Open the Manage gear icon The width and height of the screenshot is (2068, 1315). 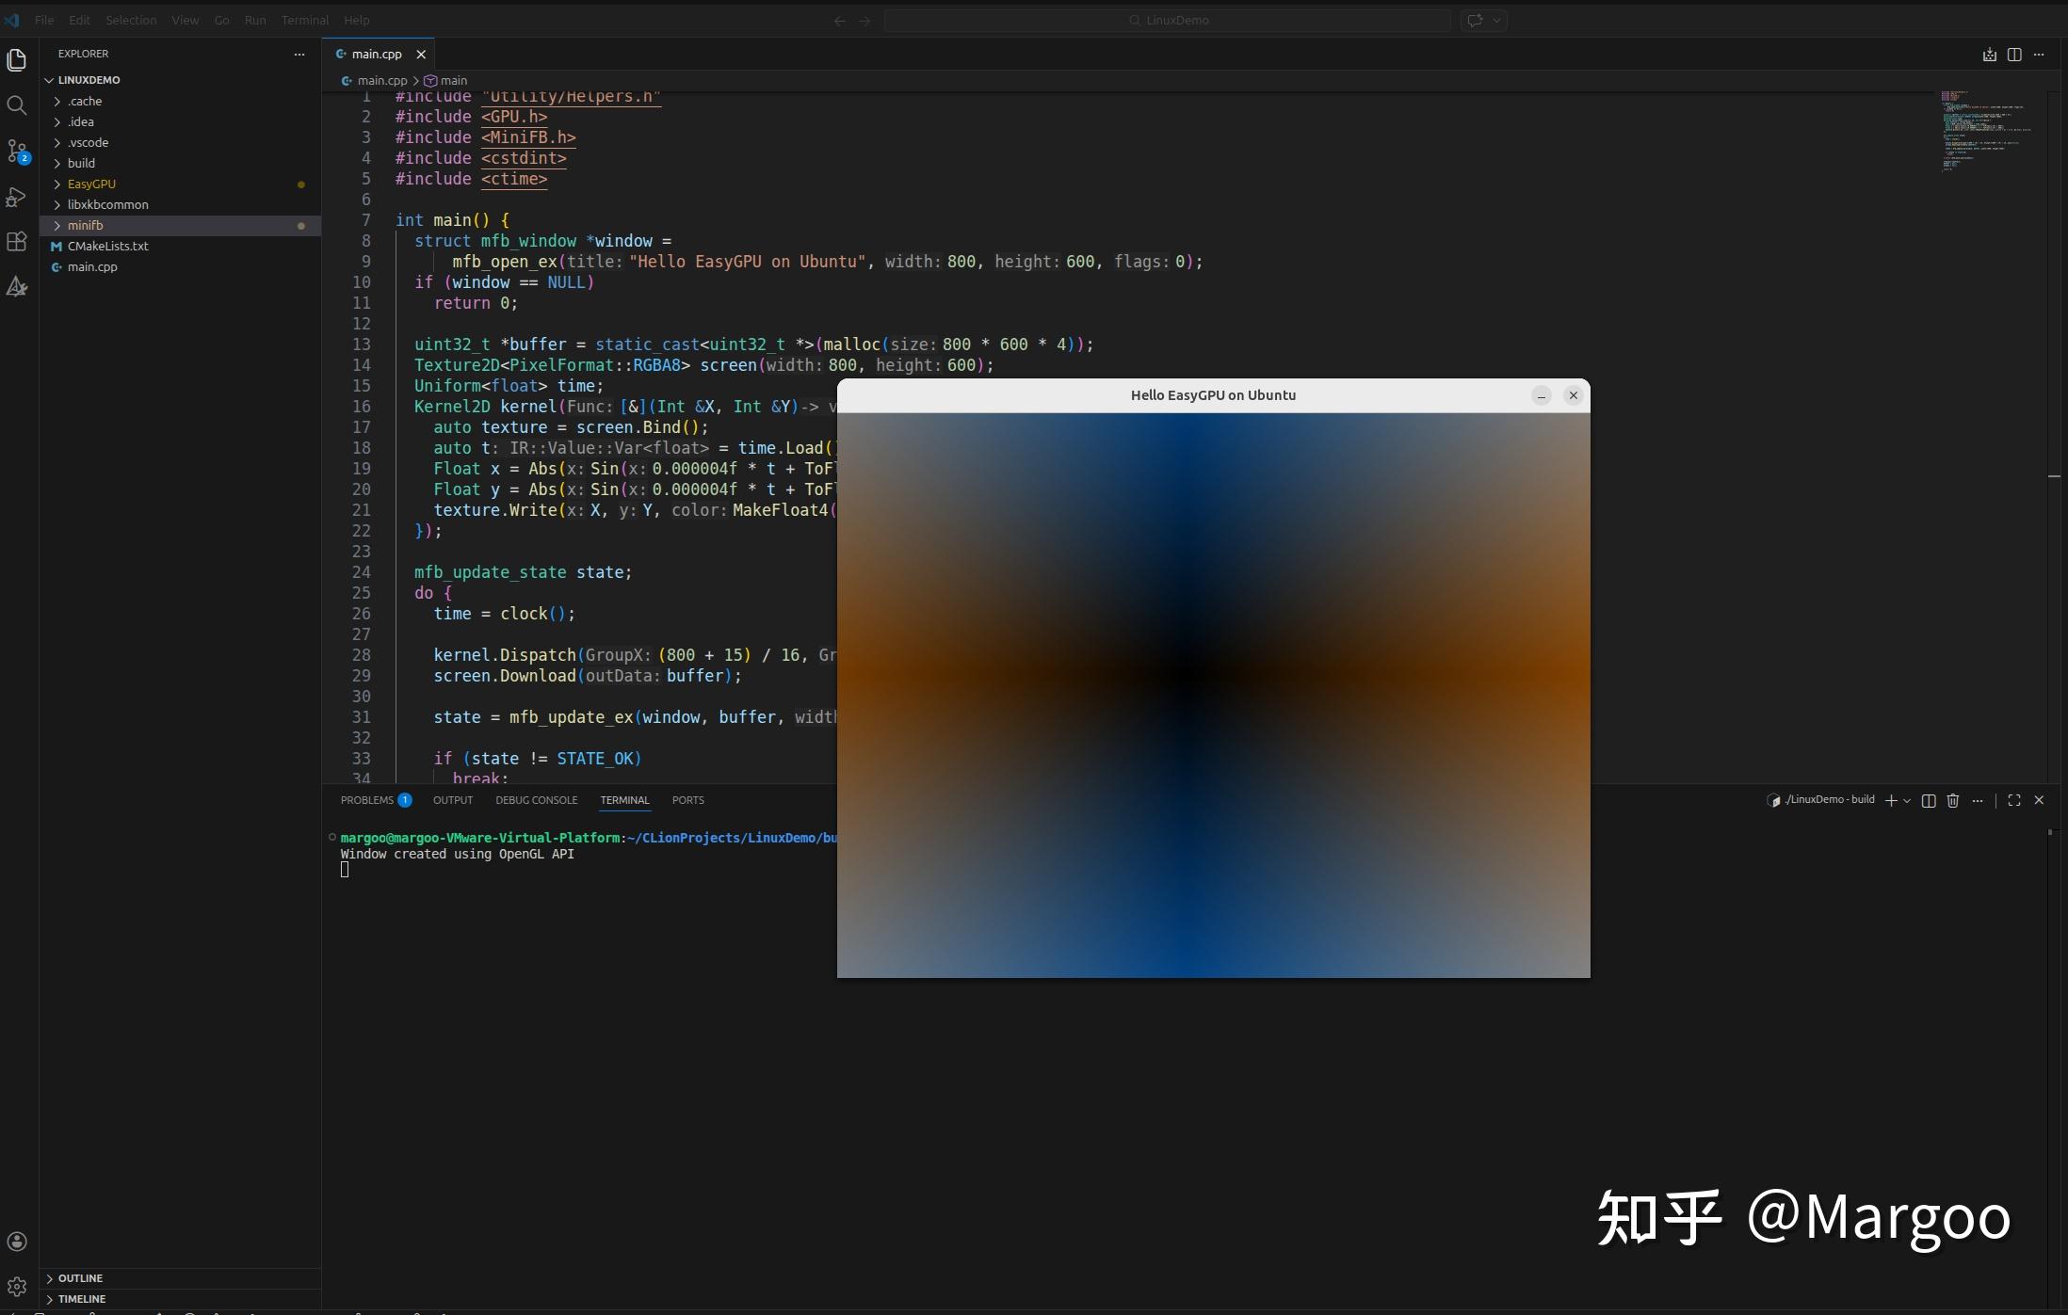[x=17, y=1286]
